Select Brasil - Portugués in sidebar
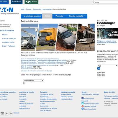 (9, 46)
